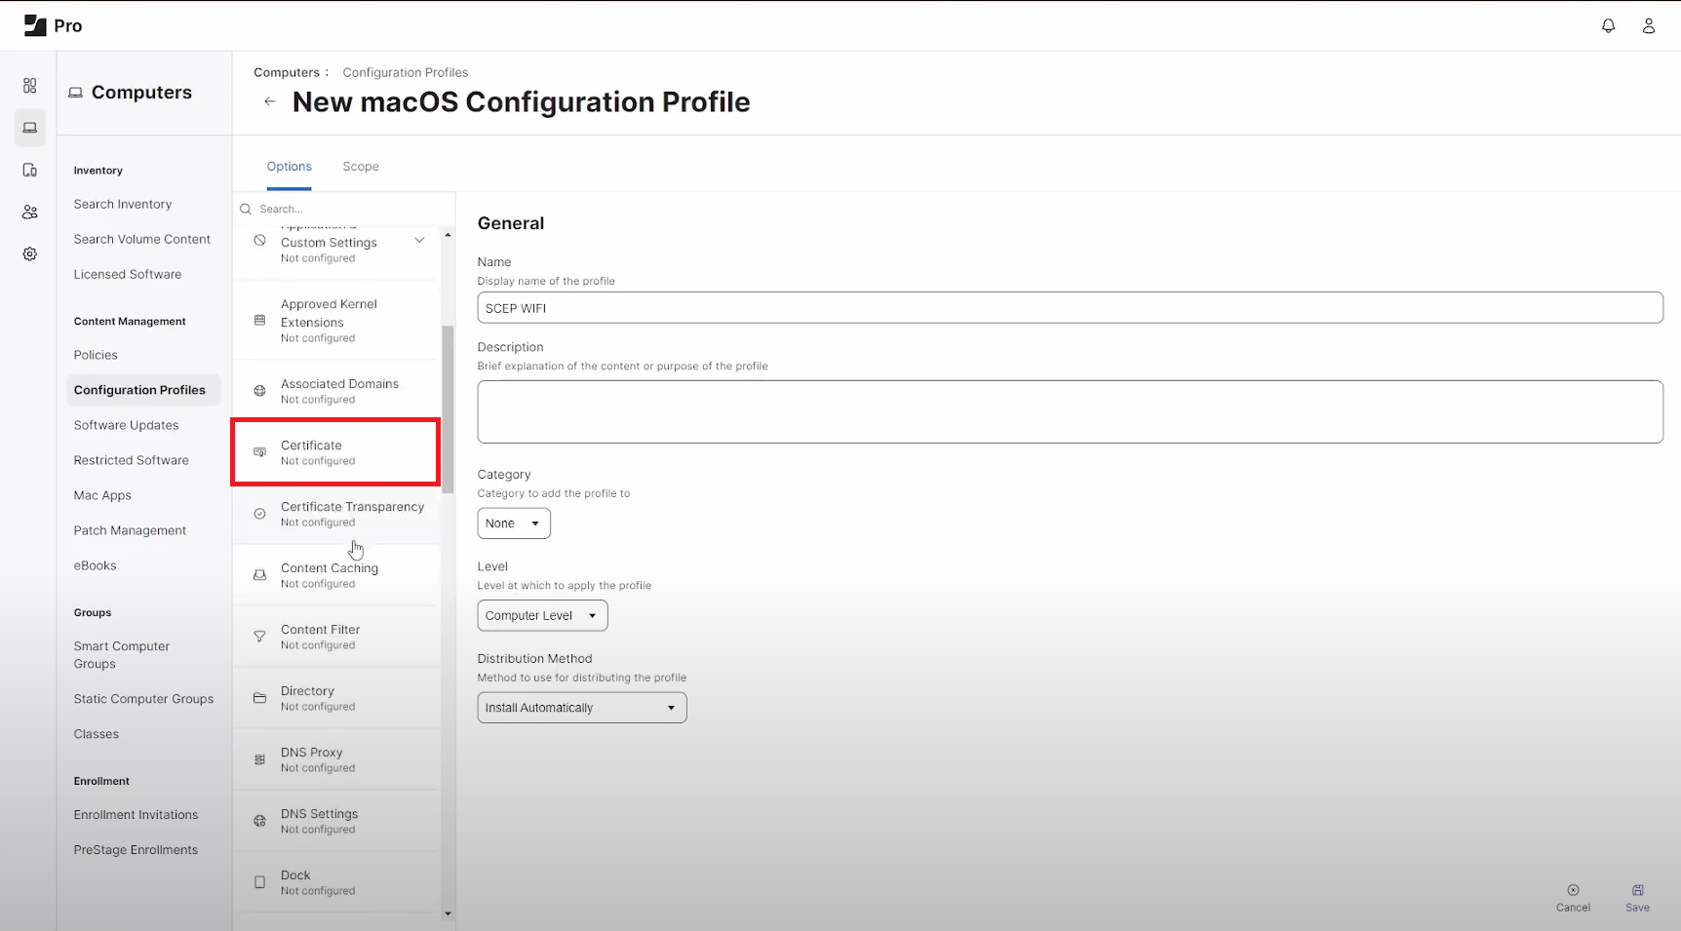
Task: Open the user account icon
Action: (1648, 26)
